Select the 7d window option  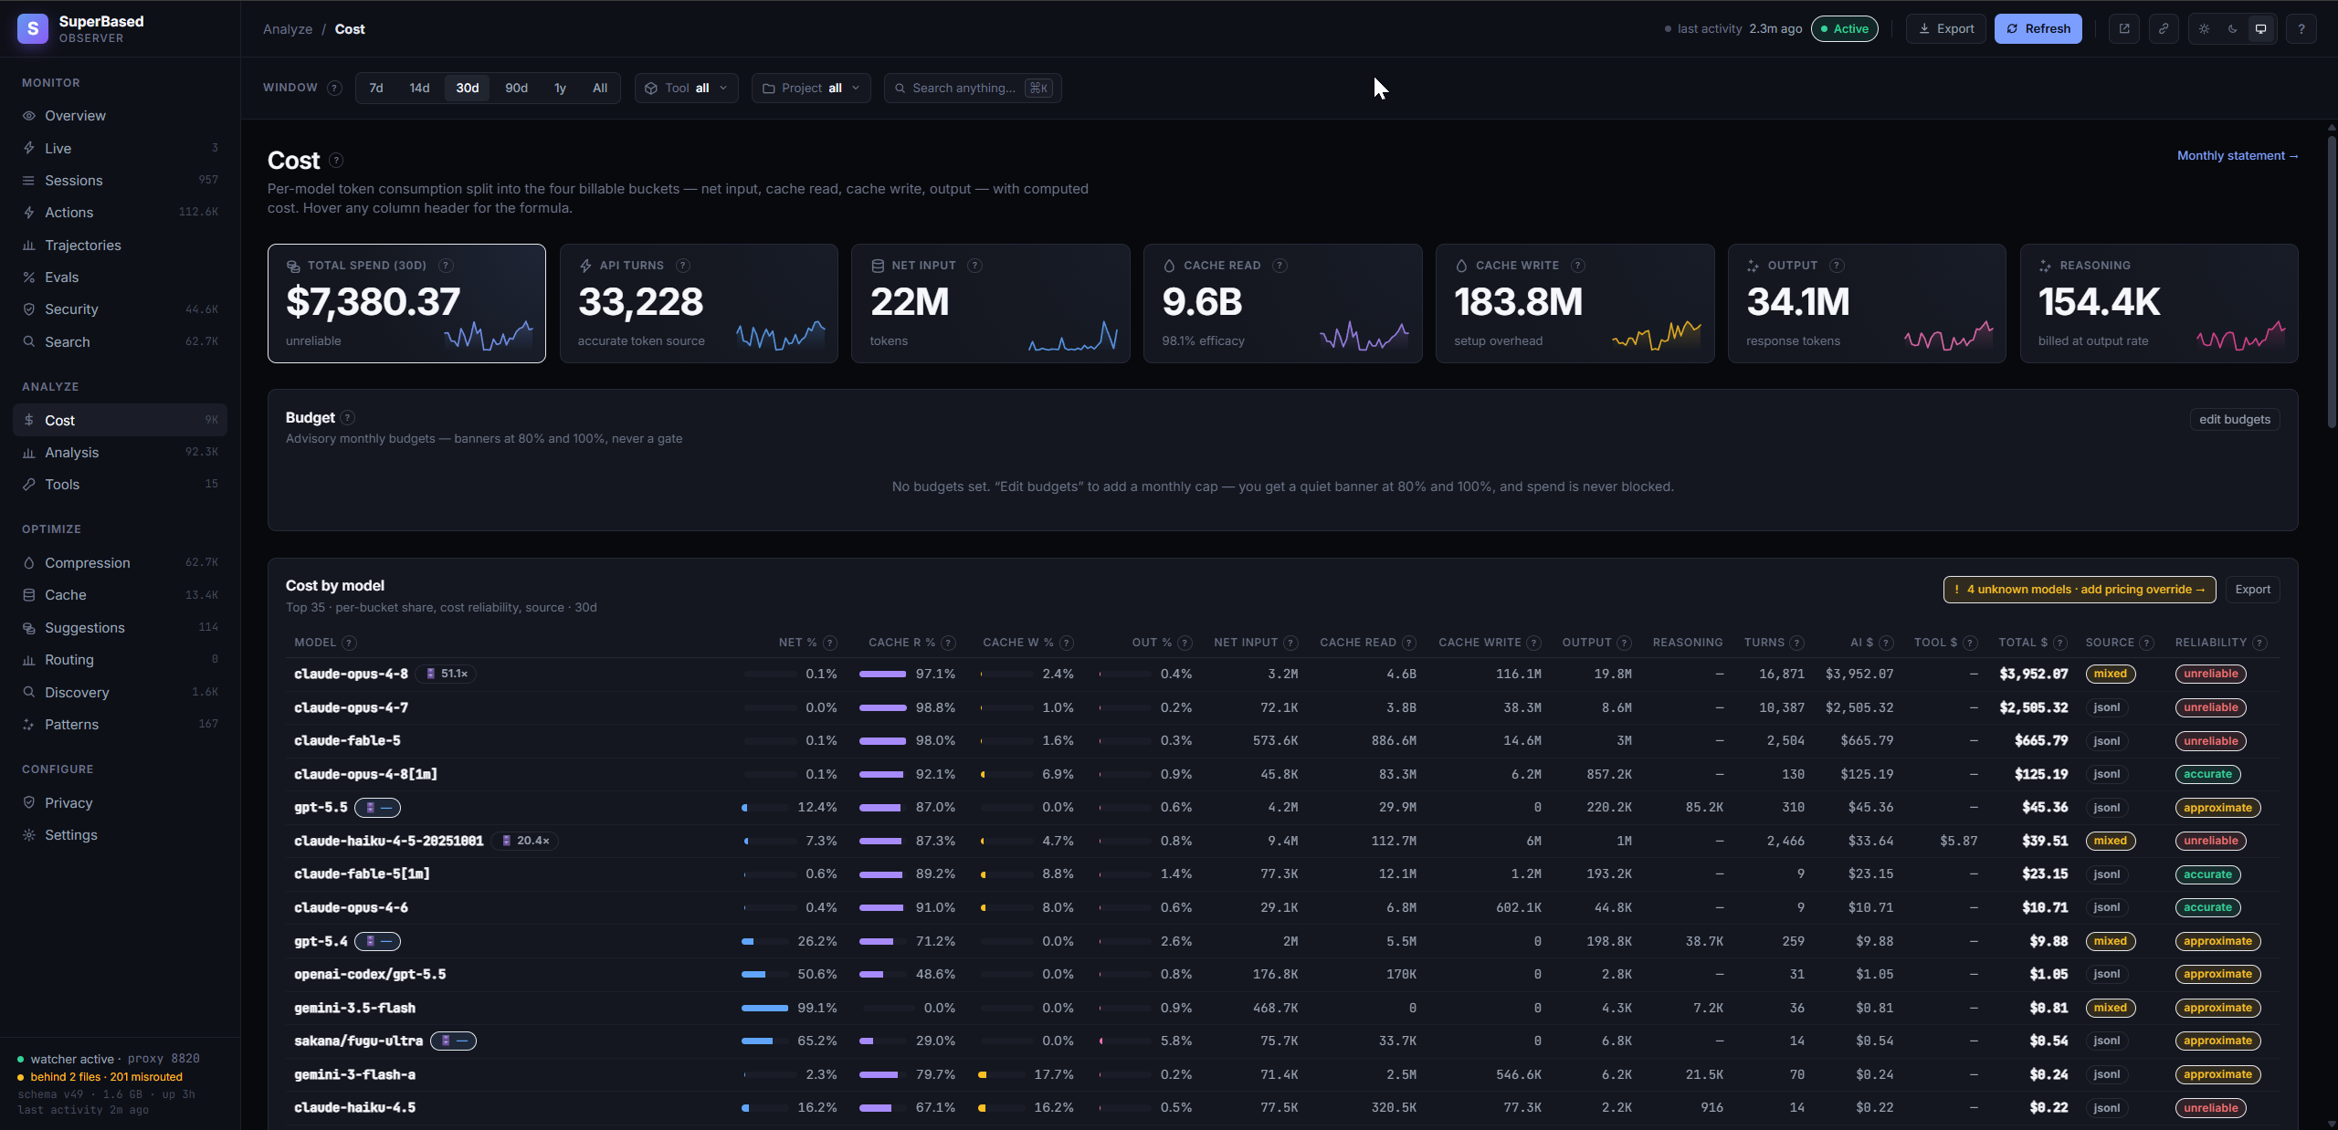[375, 88]
